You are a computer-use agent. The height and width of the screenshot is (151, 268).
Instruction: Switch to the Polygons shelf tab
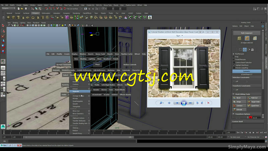(36, 13)
